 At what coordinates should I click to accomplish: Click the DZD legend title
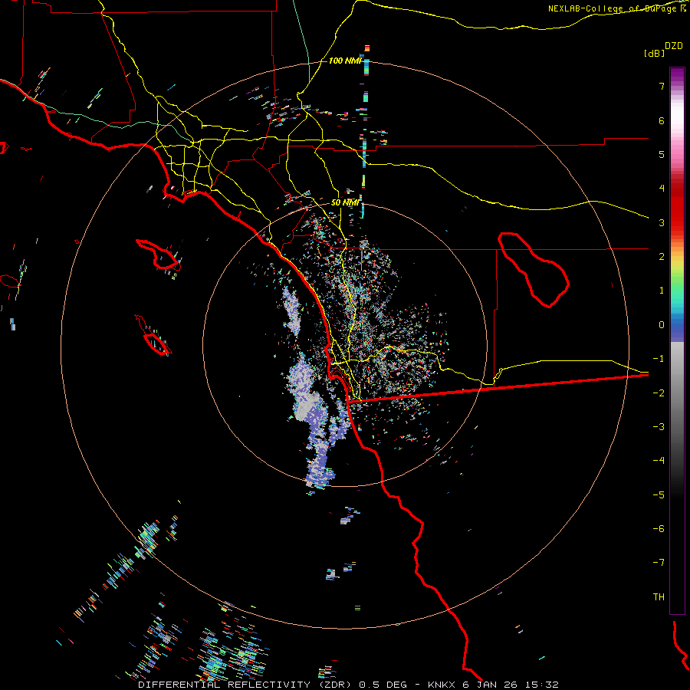[674, 46]
